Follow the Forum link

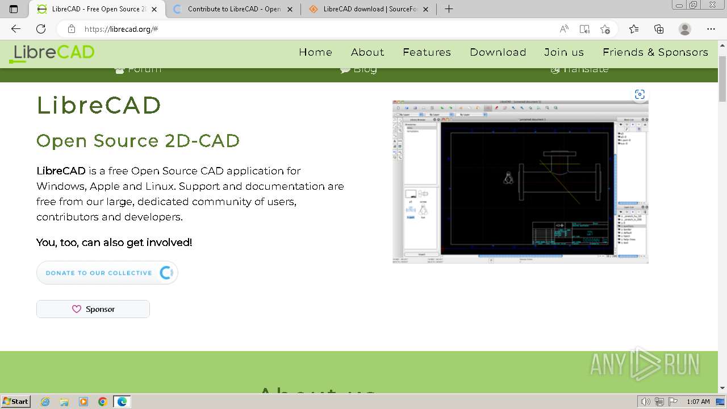(x=138, y=70)
